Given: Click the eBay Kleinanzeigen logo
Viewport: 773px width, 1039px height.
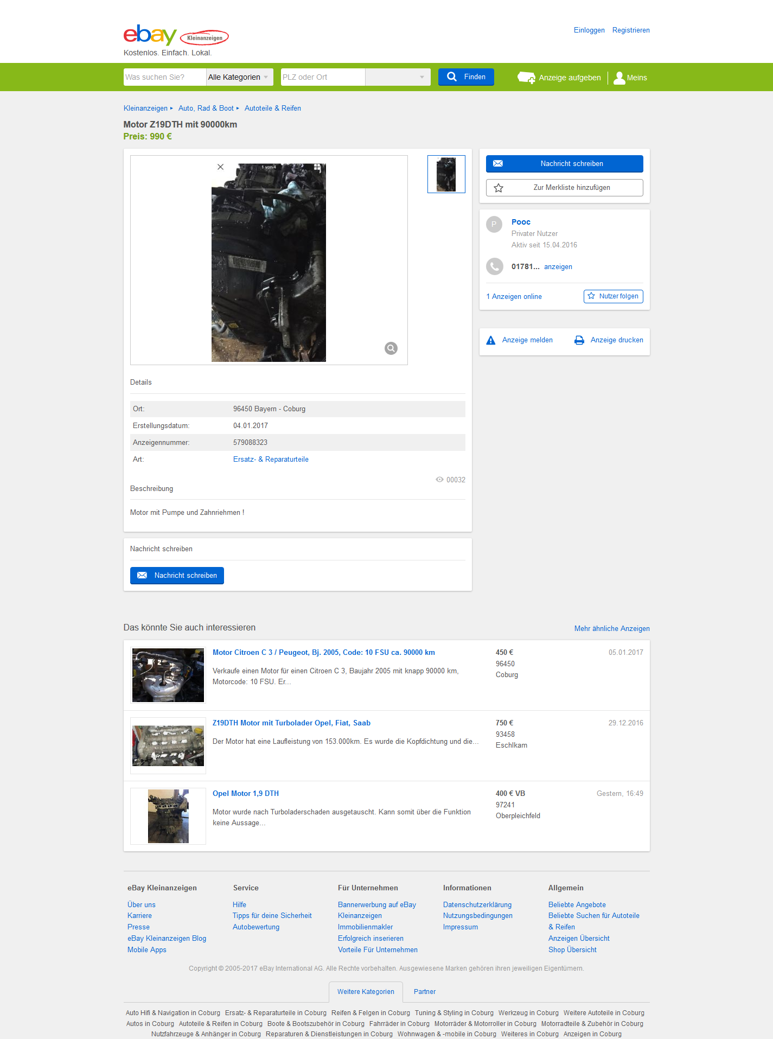Looking at the screenshot, I should 176,35.
